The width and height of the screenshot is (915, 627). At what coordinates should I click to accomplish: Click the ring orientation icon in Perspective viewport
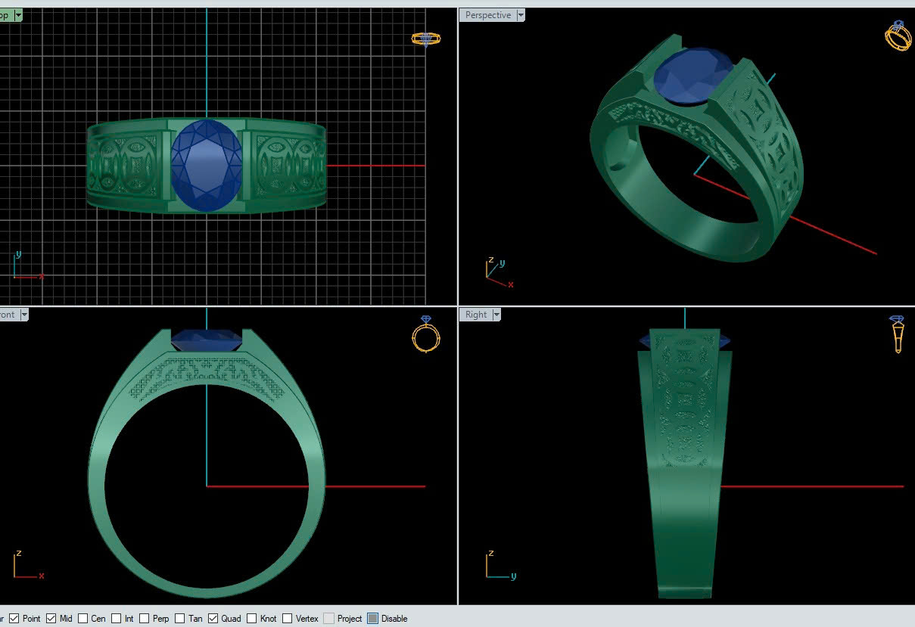pos(898,36)
